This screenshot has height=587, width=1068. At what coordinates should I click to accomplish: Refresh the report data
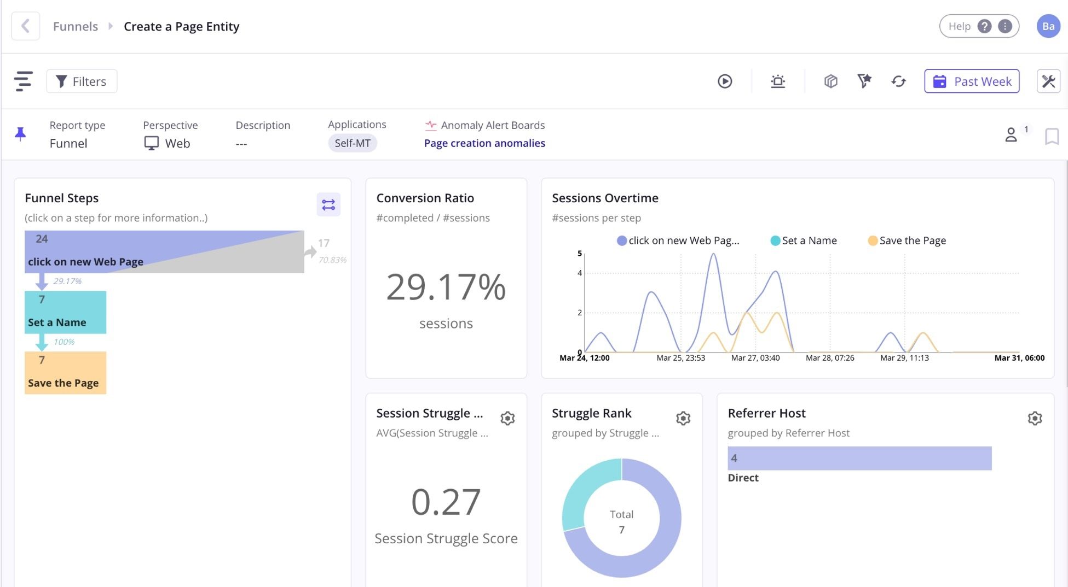(x=898, y=81)
